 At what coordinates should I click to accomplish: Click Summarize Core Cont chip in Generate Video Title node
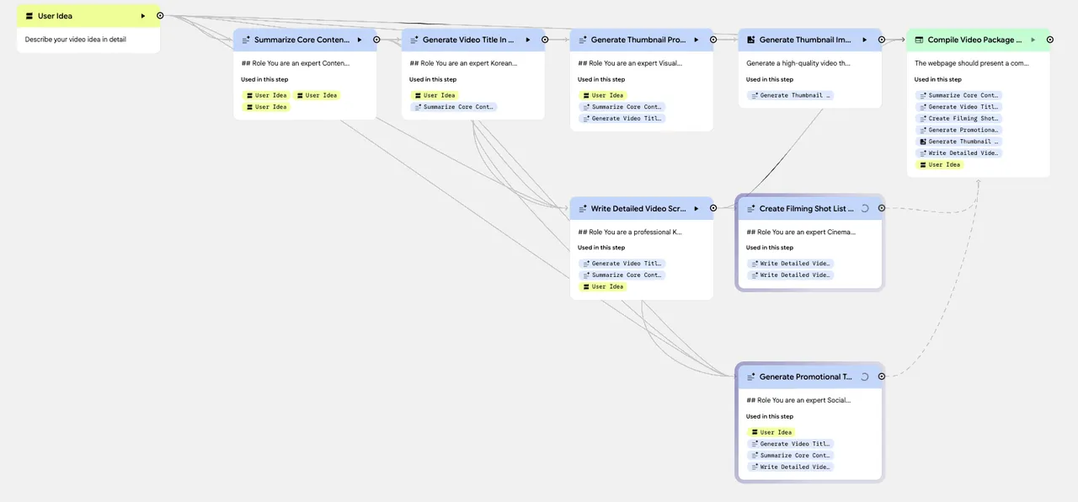click(454, 107)
